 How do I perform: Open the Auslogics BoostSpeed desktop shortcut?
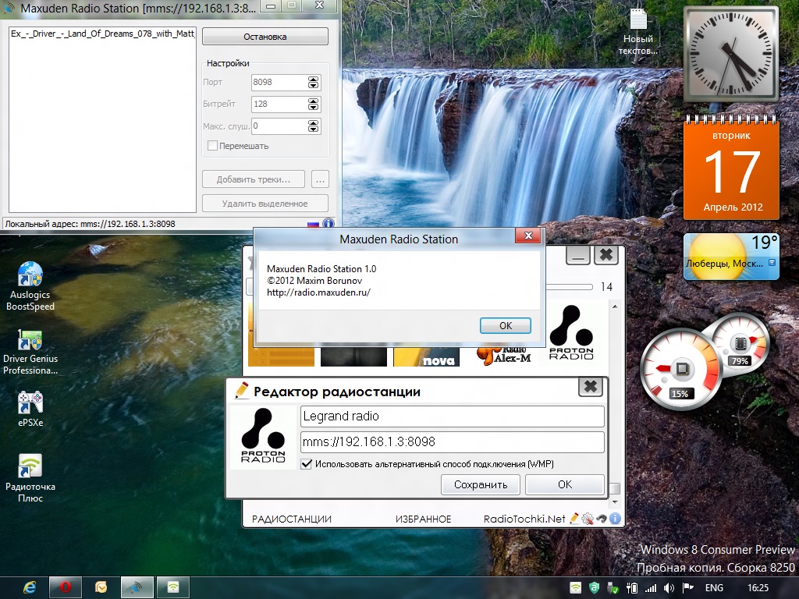click(x=30, y=285)
